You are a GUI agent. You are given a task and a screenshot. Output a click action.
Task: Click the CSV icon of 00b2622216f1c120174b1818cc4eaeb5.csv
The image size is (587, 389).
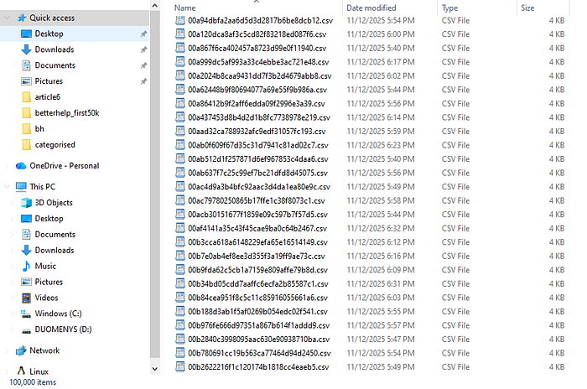180,366
